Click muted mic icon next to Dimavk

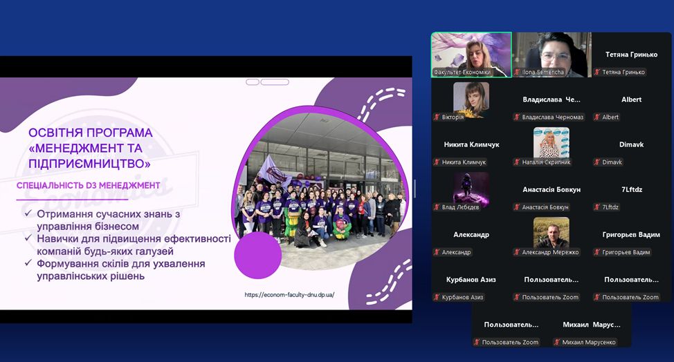pyautogui.click(x=597, y=162)
